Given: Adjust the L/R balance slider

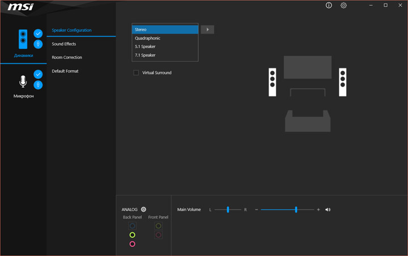Looking at the screenshot, I should [x=228, y=210].
